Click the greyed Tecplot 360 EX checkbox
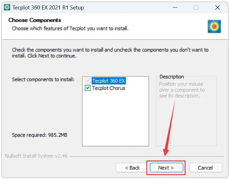229x179 pixels. pos(88,81)
